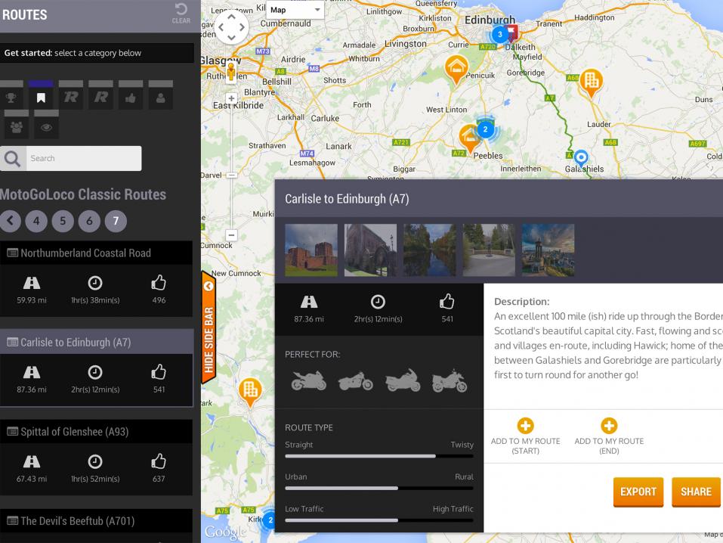The width and height of the screenshot is (723, 543).
Task: Open the Map type dropdown
Action: point(295,10)
